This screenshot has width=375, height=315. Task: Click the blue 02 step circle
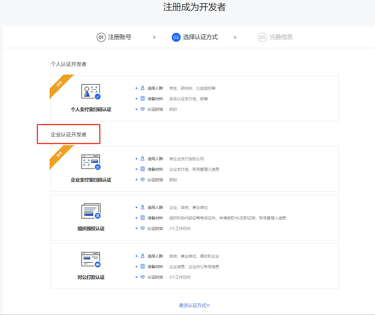point(176,37)
